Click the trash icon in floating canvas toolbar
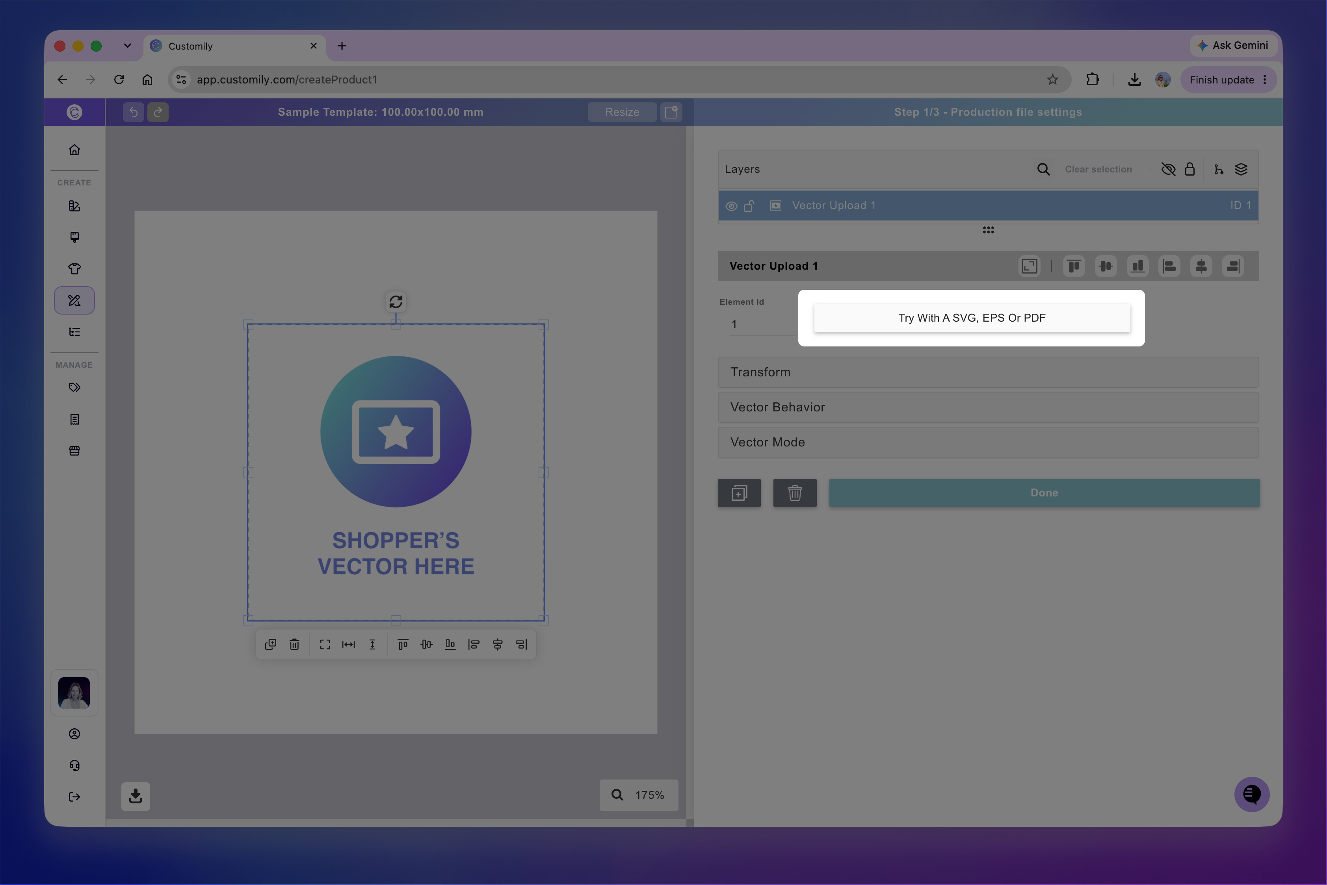Image resolution: width=1327 pixels, height=885 pixels. (294, 644)
